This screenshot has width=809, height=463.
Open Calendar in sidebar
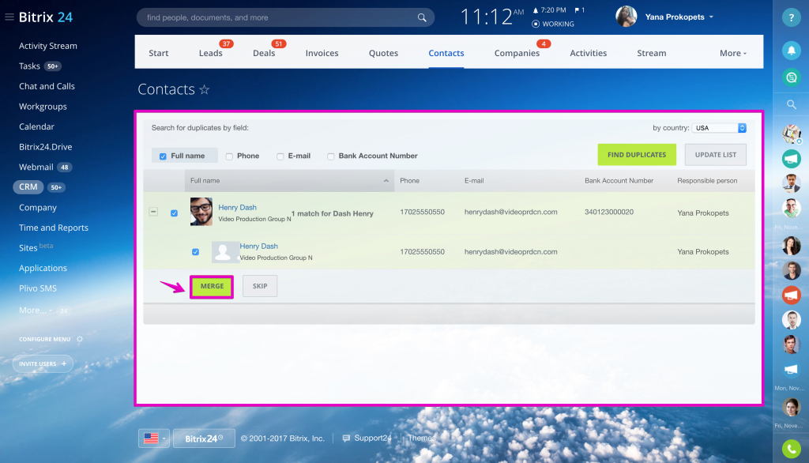pos(36,126)
